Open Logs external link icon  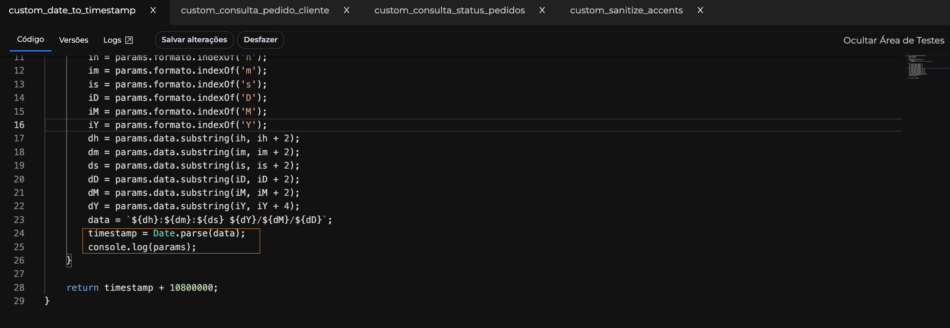pyautogui.click(x=129, y=40)
